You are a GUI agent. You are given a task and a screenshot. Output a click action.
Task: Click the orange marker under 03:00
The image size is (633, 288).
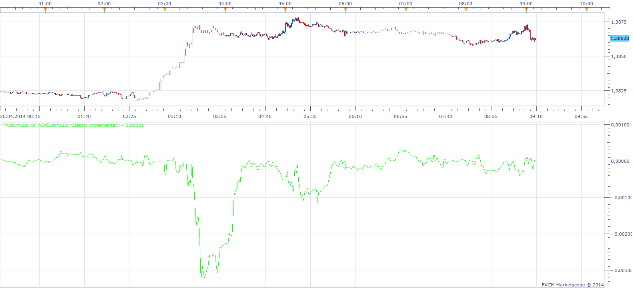point(165,10)
